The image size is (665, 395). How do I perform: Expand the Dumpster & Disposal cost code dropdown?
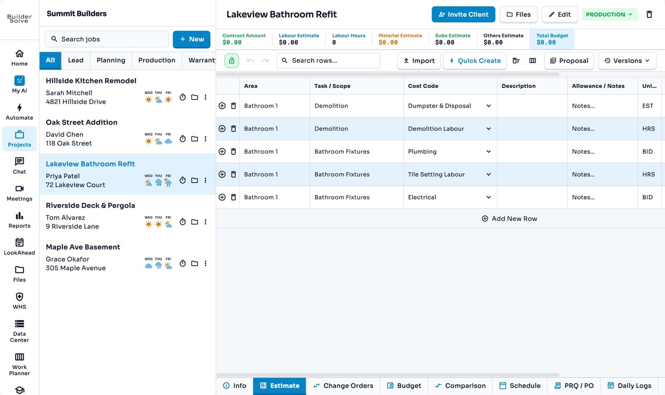(488, 106)
